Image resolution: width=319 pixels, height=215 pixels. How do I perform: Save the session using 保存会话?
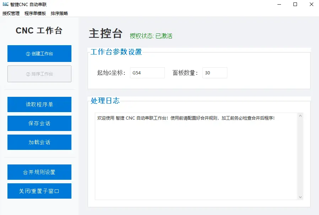click(x=39, y=123)
